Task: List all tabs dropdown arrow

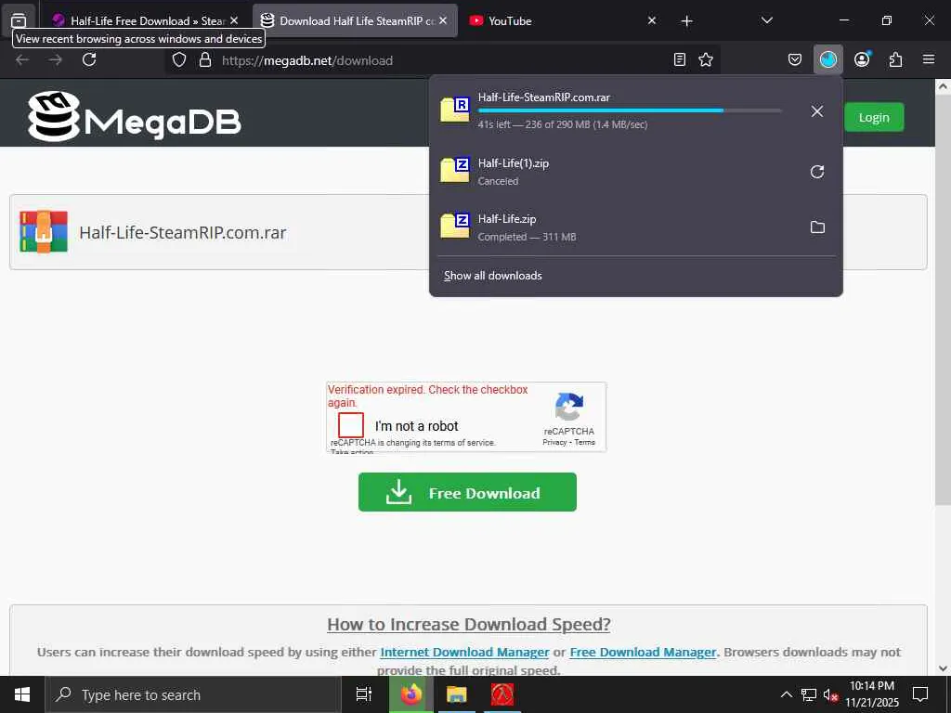Action: click(x=766, y=20)
